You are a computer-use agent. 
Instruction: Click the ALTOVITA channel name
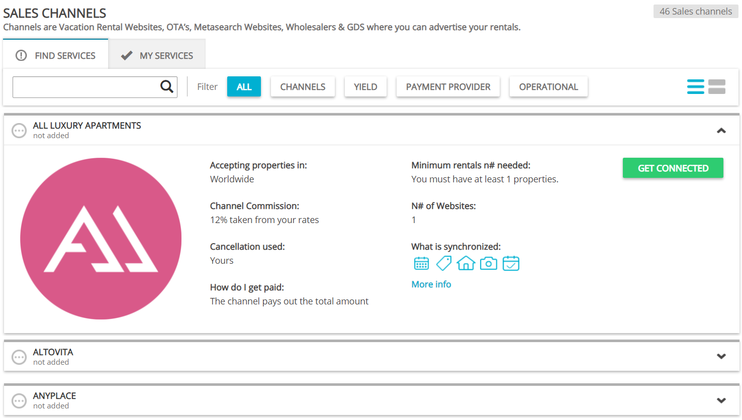tap(53, 352)
